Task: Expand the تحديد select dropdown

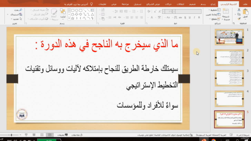Action: [11, 19]
